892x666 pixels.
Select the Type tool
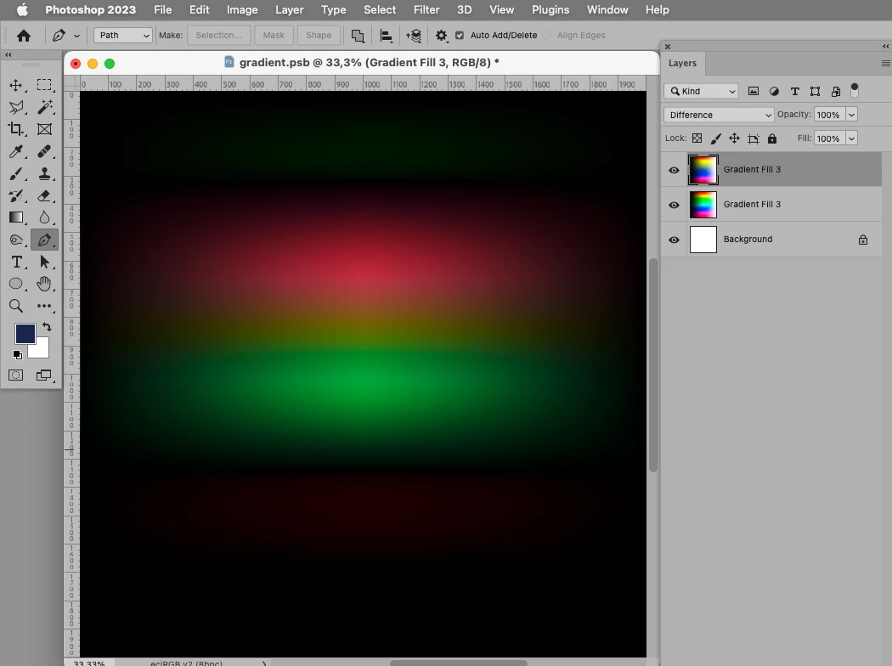tap(16, 262)
